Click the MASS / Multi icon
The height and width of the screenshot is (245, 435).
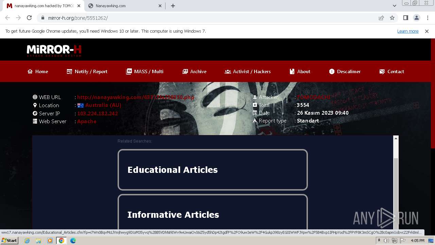point(129,71)
